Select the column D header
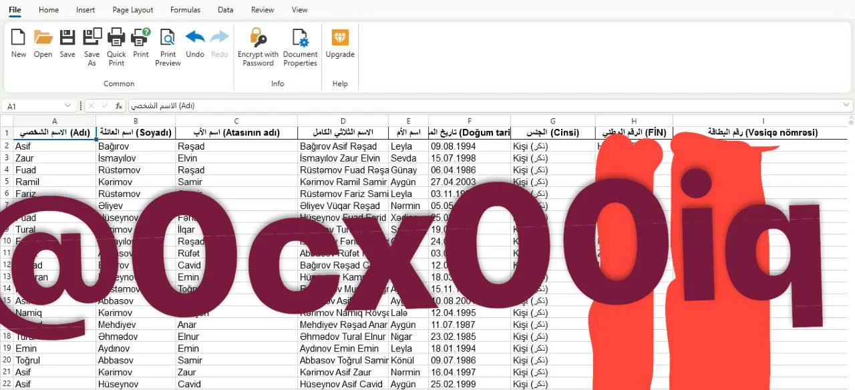Viewport: 855px width, 390px height. click(x=343, y=121)
